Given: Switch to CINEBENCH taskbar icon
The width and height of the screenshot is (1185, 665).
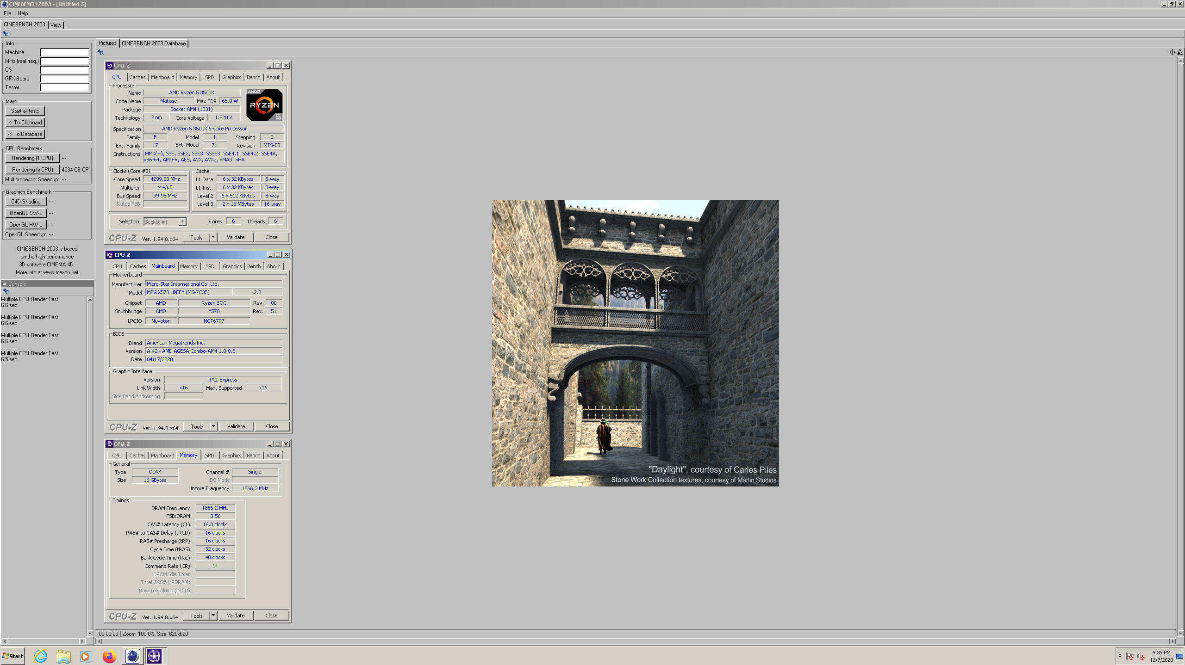Looking at the screenshot, I should (132, 656).
